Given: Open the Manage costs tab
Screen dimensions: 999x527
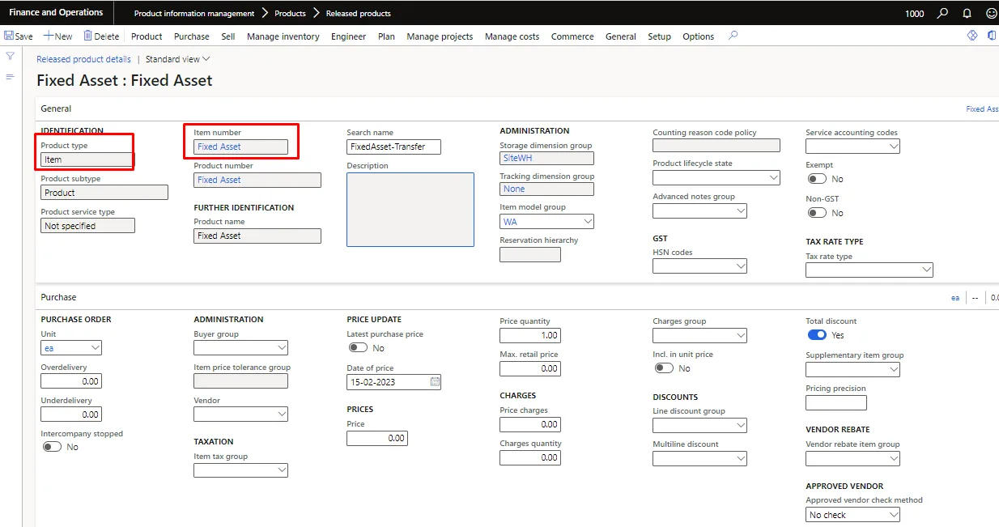Looking at the screenshot, I should point(512,36).
